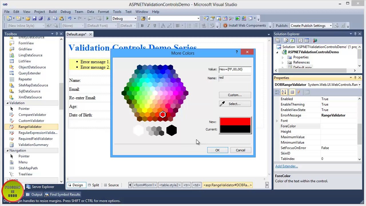
Task: Click the Align text toolbar icon
Action: (178, 26)
